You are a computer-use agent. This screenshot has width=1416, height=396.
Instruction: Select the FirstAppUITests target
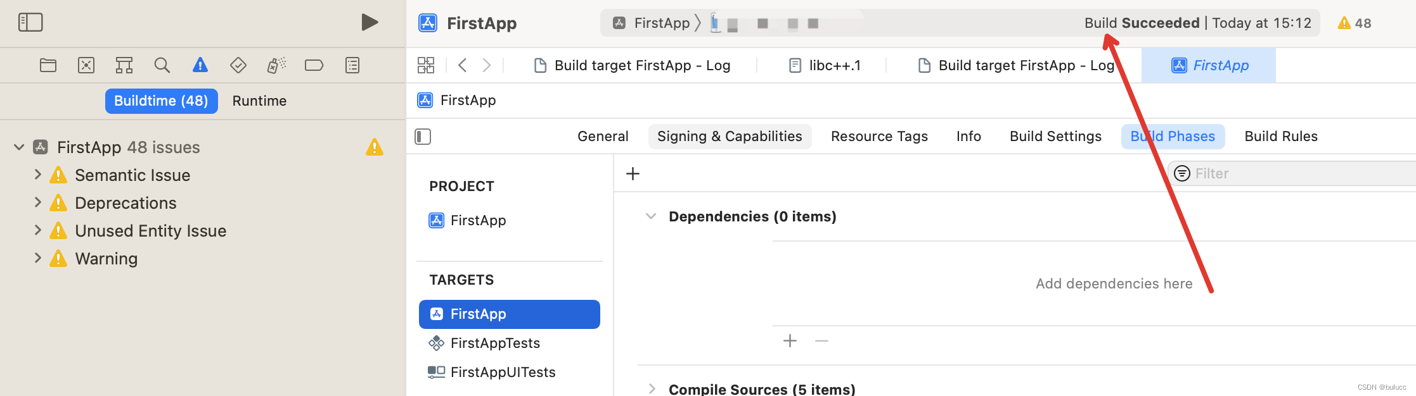coord(502,372)
